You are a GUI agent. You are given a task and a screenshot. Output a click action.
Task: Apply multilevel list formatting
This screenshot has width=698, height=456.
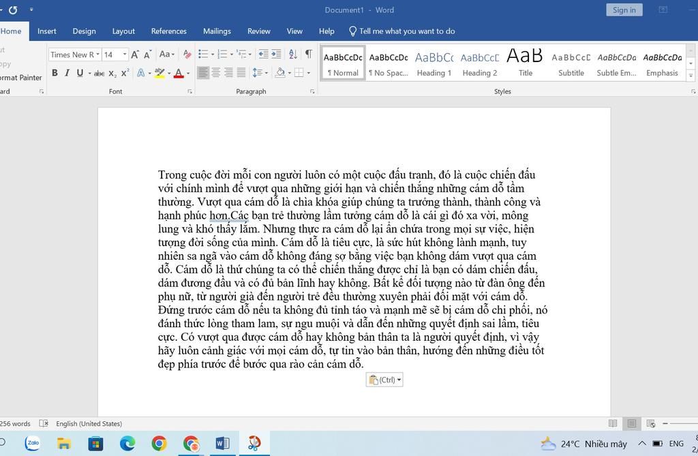pos(241,55)
